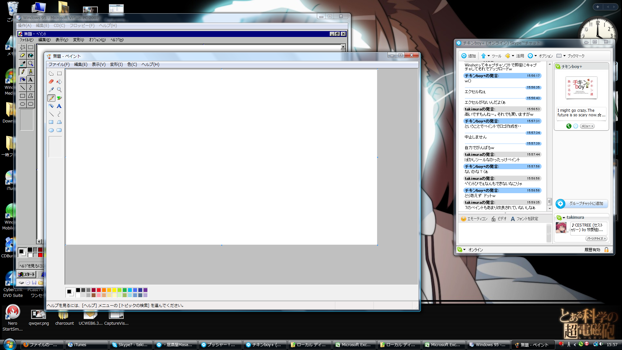622x350 pixels.
Task: Click the パーソナライズ button
Action: [596, 239]
